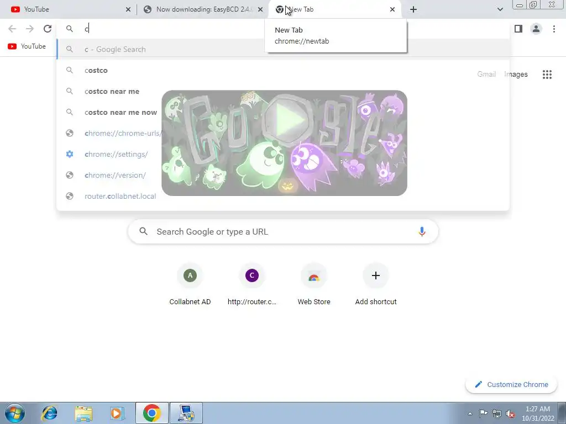Open the Windows Start menu
566x424 pixels.
pyautogui.click(x=14, y=413)
